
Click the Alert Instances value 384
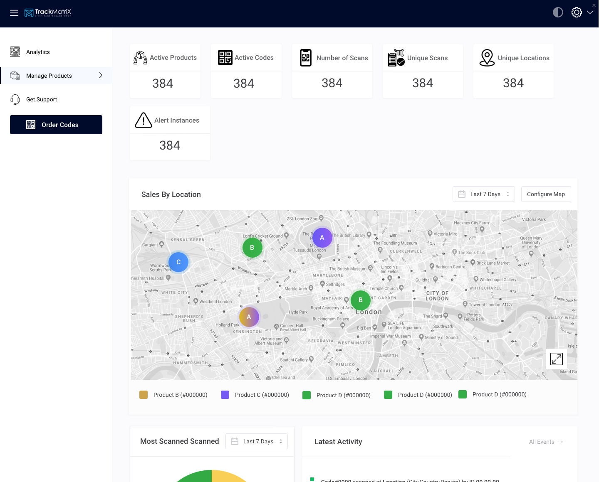[170, 145]
